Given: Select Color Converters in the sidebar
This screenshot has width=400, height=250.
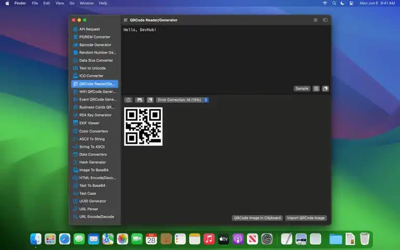Looking at the screenshot, I should [x=95, y=131].
